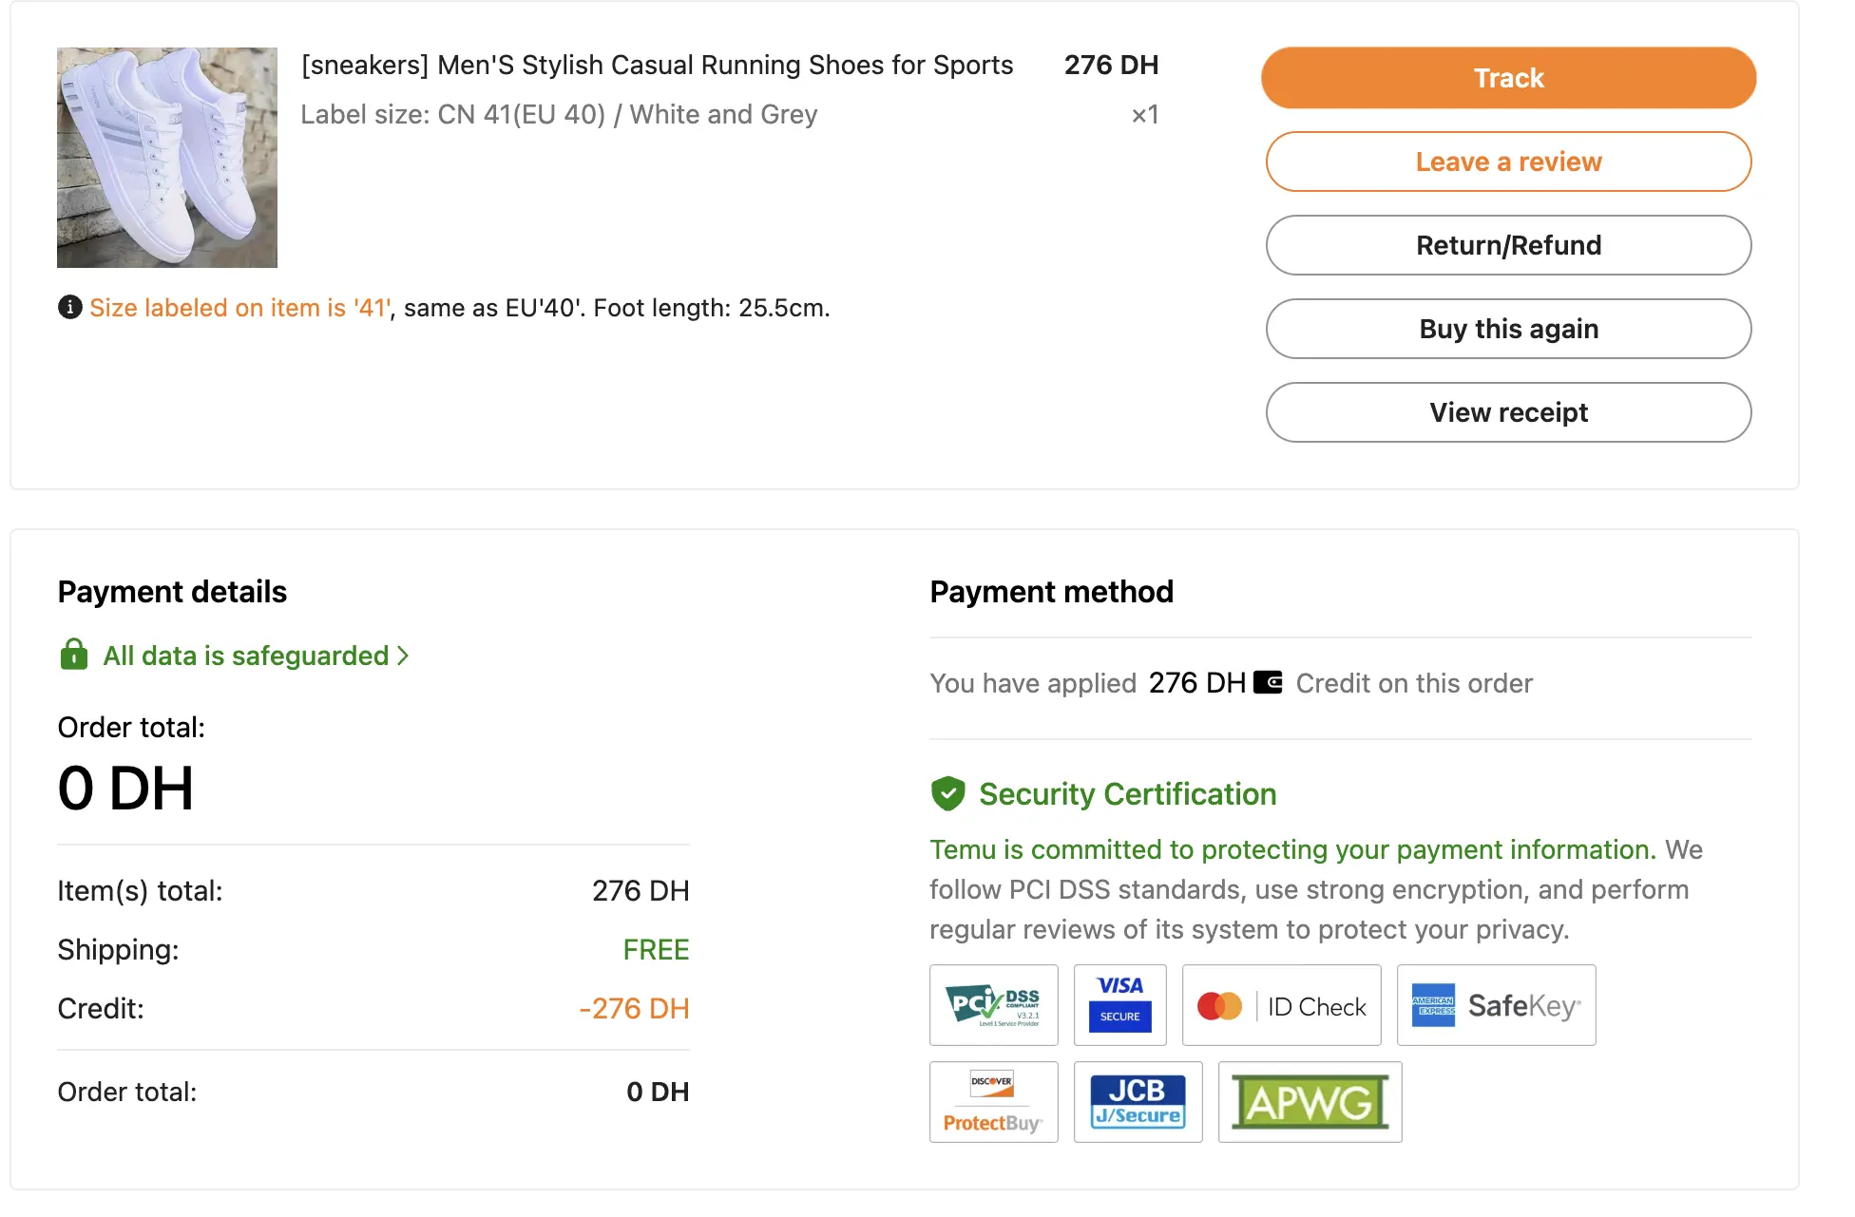Click the Payment details heading
Image resolution: width=1855 pixels, height=1217 pixels.
click(172, 592)
